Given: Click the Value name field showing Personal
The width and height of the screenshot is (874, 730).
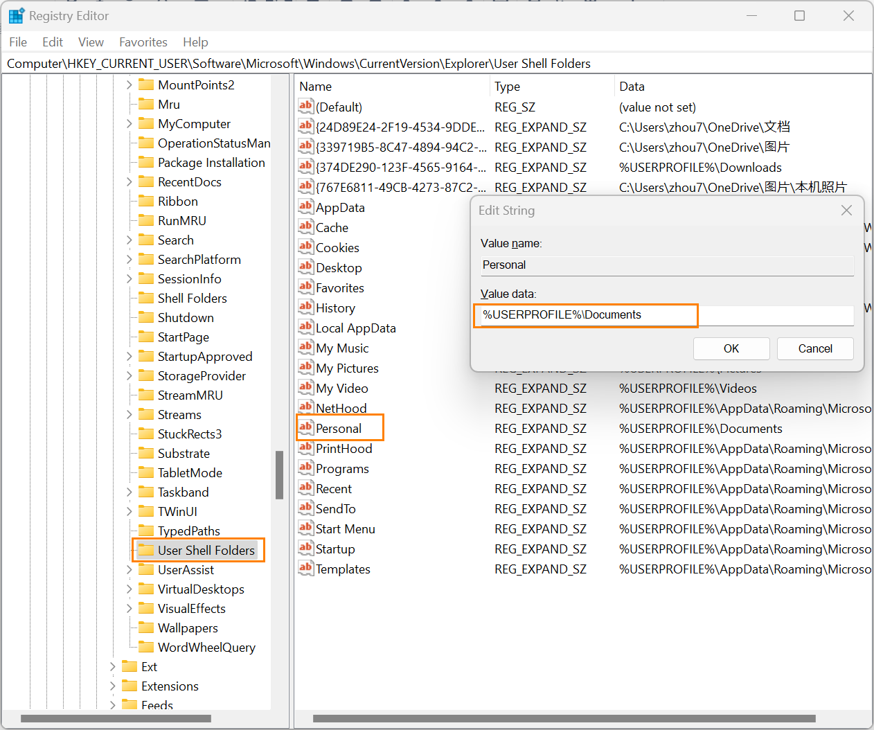Looking at the screenshot, I should (667, 265).
